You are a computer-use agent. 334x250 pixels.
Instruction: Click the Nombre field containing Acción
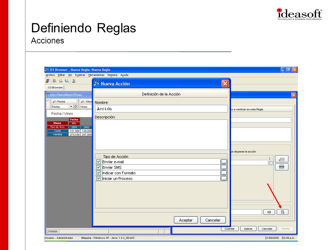pyautogui.click(x=161, y=109)
